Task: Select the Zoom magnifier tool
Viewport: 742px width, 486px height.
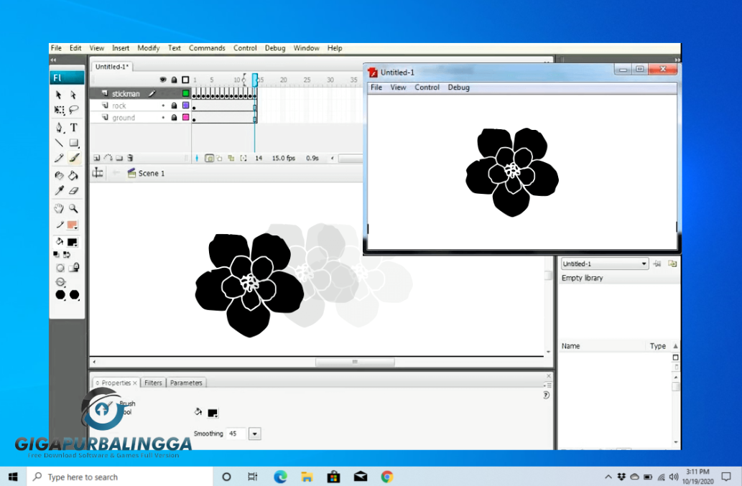Action: coord(73,208)
